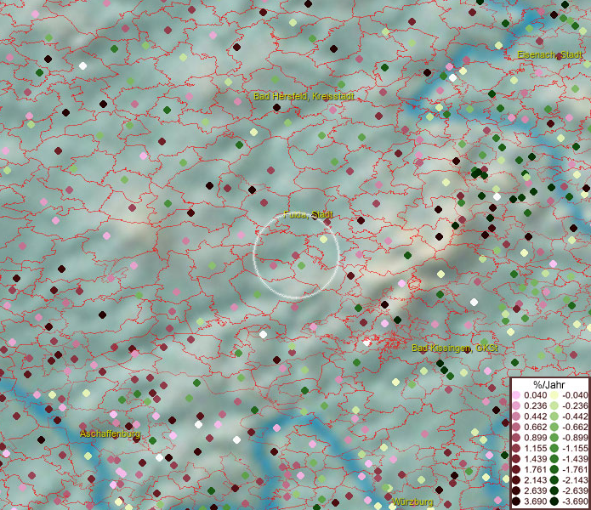Select the 0.662 legend color dot
The width and height of the screenshot is (591, 510).
pos(516,428)
